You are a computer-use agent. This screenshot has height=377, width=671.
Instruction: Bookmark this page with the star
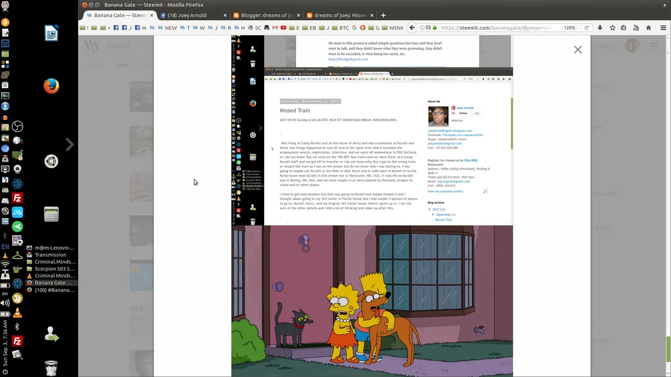[612, 28]
